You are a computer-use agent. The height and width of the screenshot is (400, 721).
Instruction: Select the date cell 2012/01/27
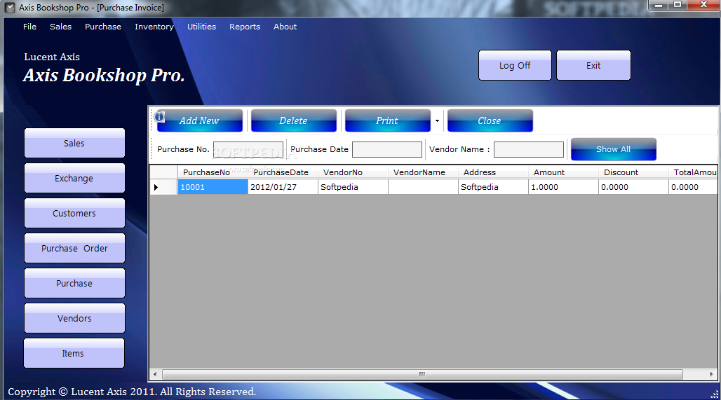click(x=283, y=187)
